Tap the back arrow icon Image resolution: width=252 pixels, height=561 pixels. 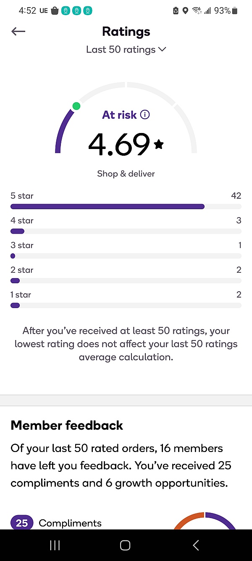click(18, 32)
